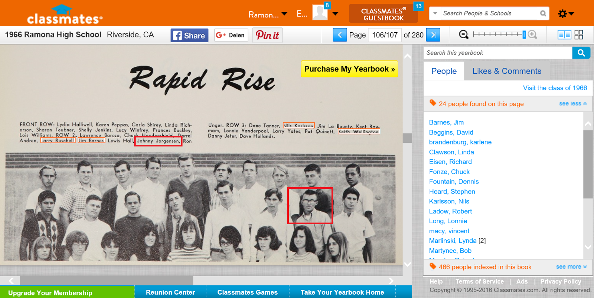Image resolution: width=594 pixels, height=298 pixels.
Task: Collapse the list with see less
Action: [573, 104]
